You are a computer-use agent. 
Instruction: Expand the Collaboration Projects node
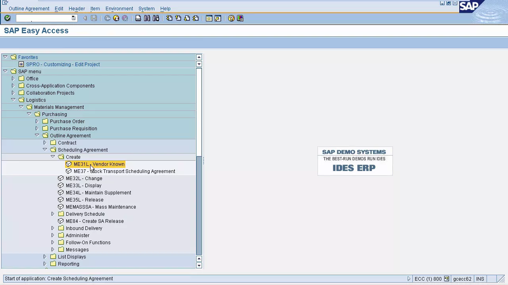(x=13, y=93)
